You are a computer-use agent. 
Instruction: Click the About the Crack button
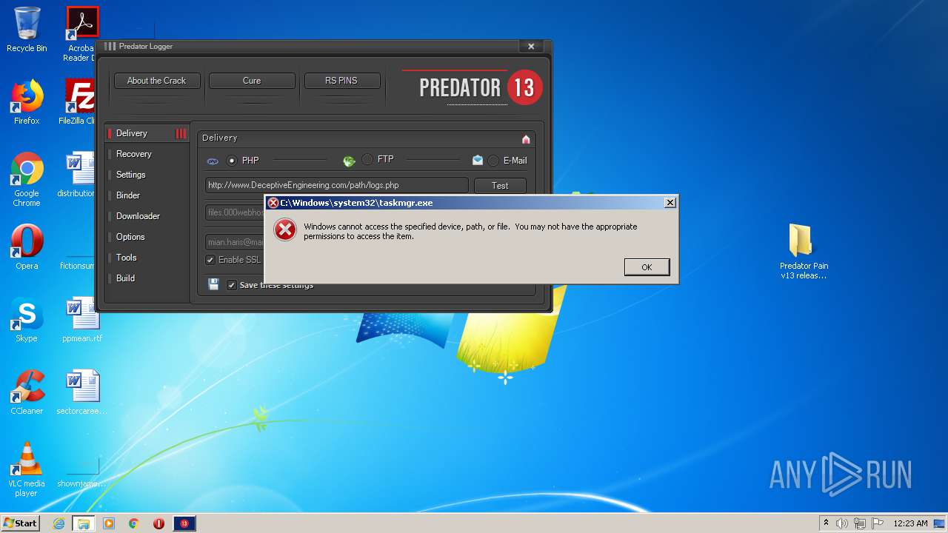click(x=156, y=81)
